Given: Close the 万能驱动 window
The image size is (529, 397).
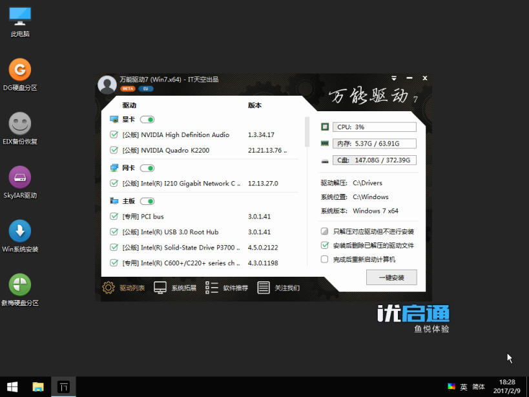Looking at the screenshot, I should [425, 78].
